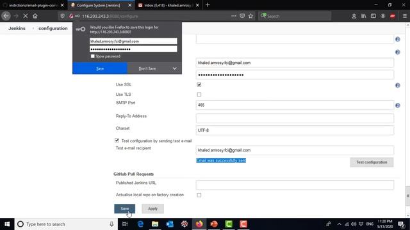Click the Firefox taskbar icon
This screenshot has height=230, width=410.
pos(199,224)
